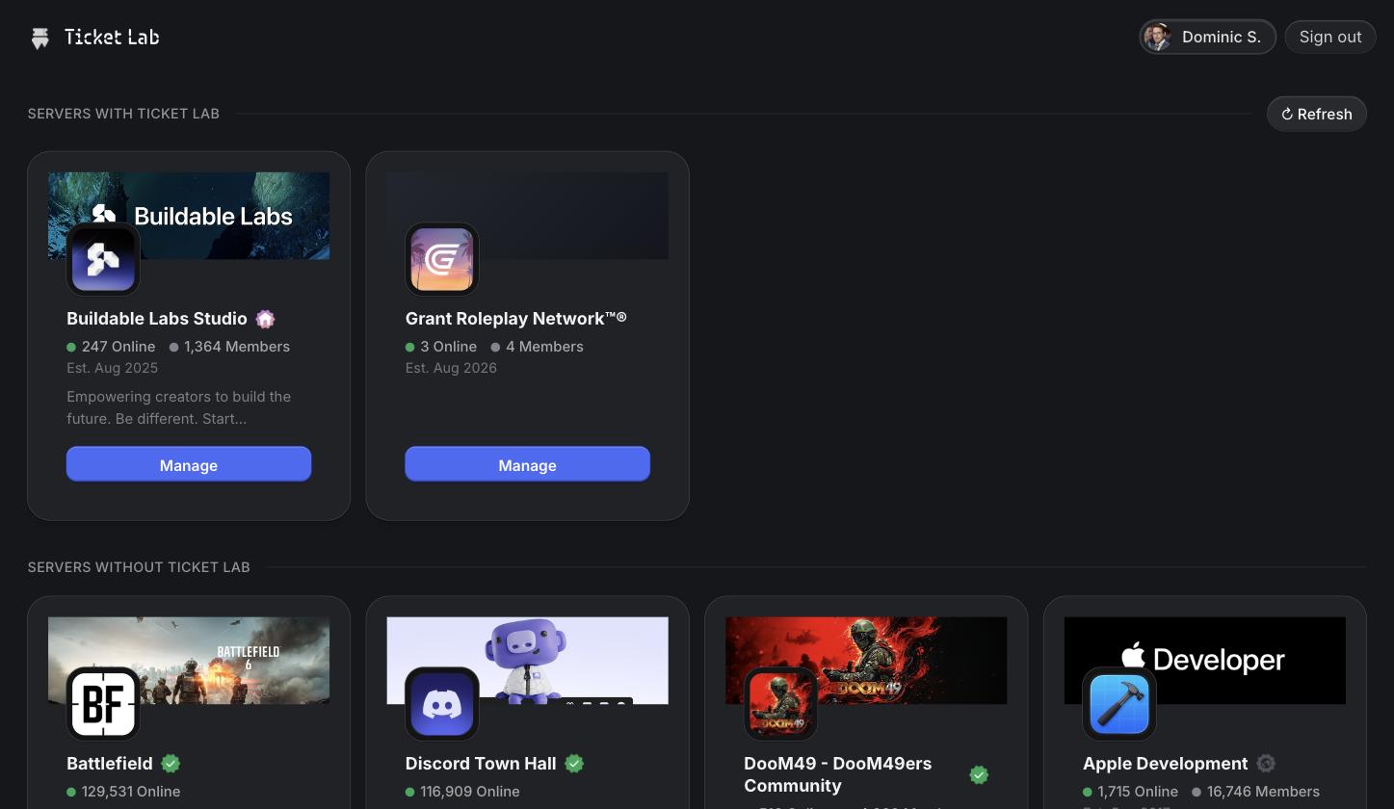The width and height of the screenshot is (1394, 809).
Task: Click the gear badge beside Apple Development
Action: [x=1266, y=764]
